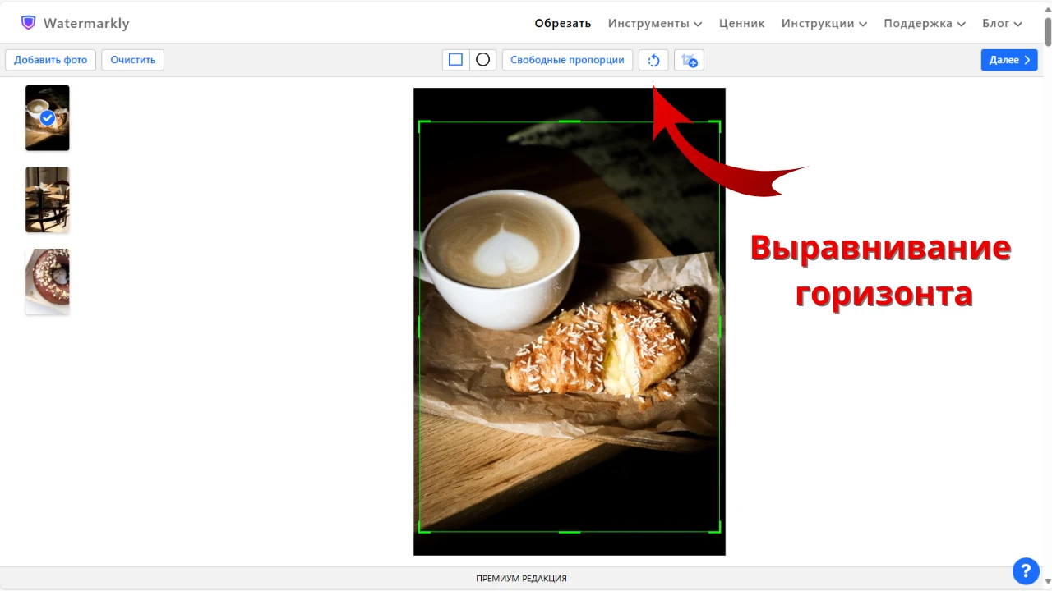The image size is (1052, 591).
Task: Toggle the blue checkmark on coffee thumbnail
Action: tap(48, 118)
